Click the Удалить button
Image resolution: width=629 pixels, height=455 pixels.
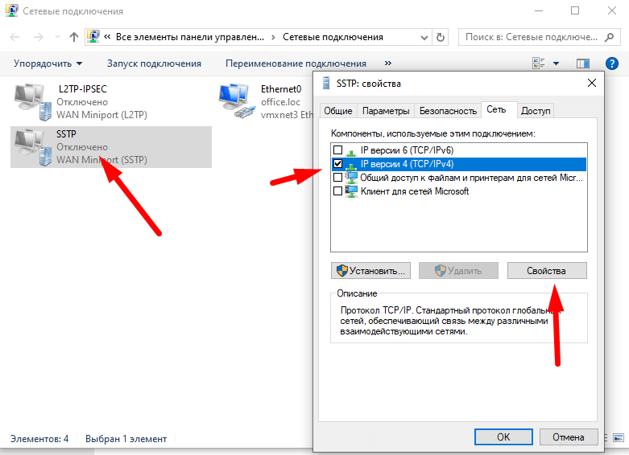click(x=458, y=271)
